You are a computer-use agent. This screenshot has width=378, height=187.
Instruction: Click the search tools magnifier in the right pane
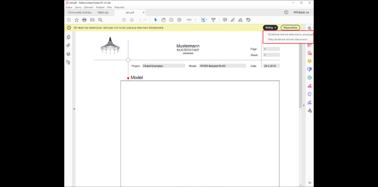coord(309,28)
